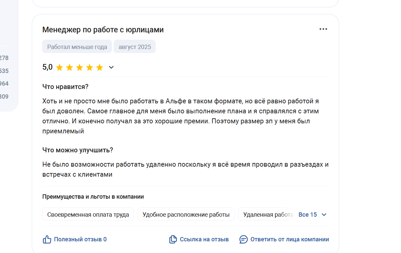
Task: Click the copy icon for the review link
Action: (x=173, y=239)
